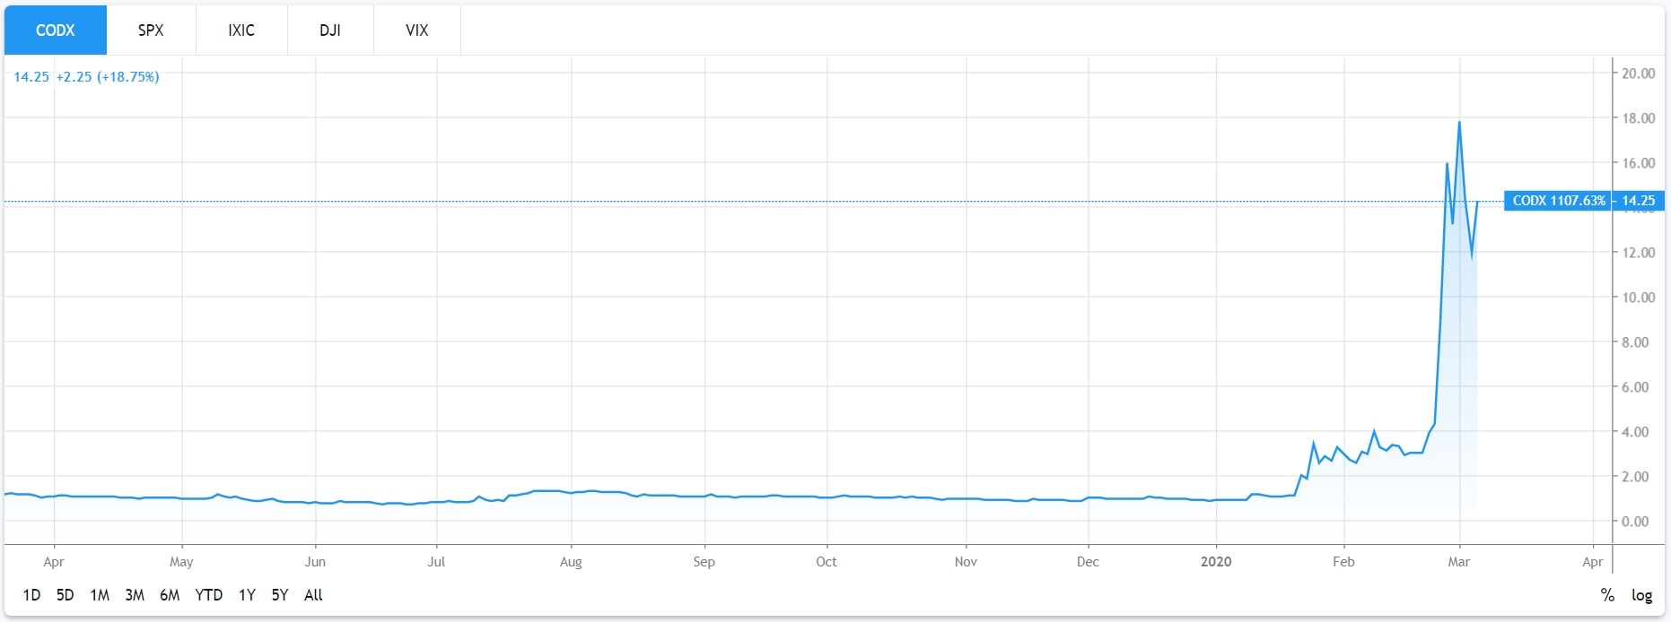Open the SPX tab
Viewport: 1671px width, 622px height.
pos(151,30)
